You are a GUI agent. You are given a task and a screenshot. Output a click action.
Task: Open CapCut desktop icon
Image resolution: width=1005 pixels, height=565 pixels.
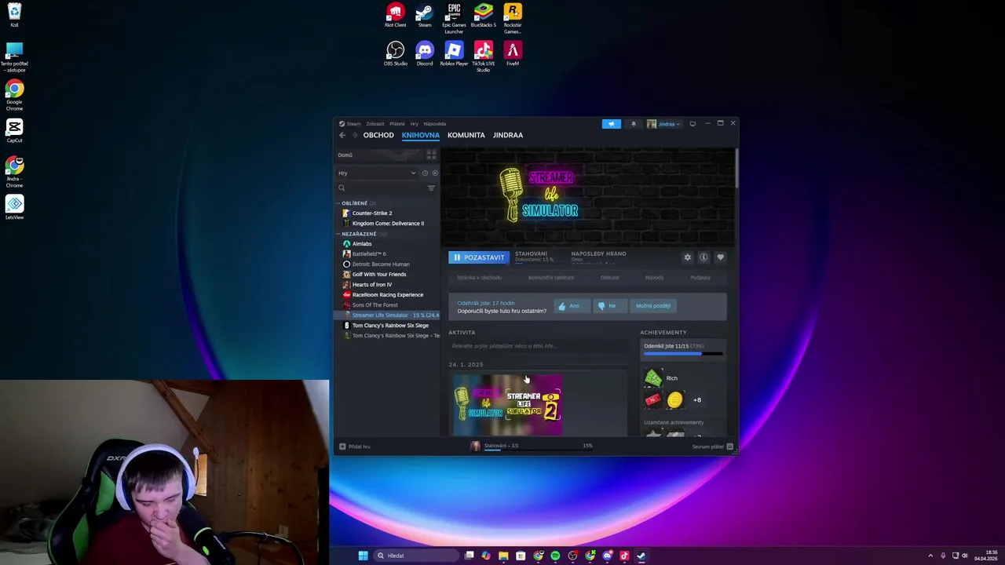pyautogui.click(x=14, y=130)
